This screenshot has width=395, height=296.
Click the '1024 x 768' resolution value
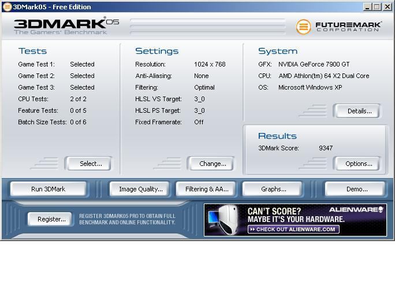point(210,64)
